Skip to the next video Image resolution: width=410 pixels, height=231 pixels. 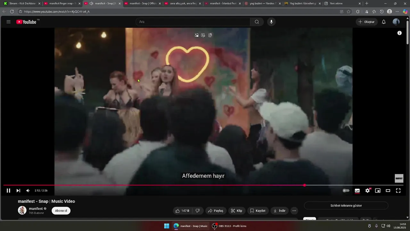pyautogui.click(x=18, y=191)
